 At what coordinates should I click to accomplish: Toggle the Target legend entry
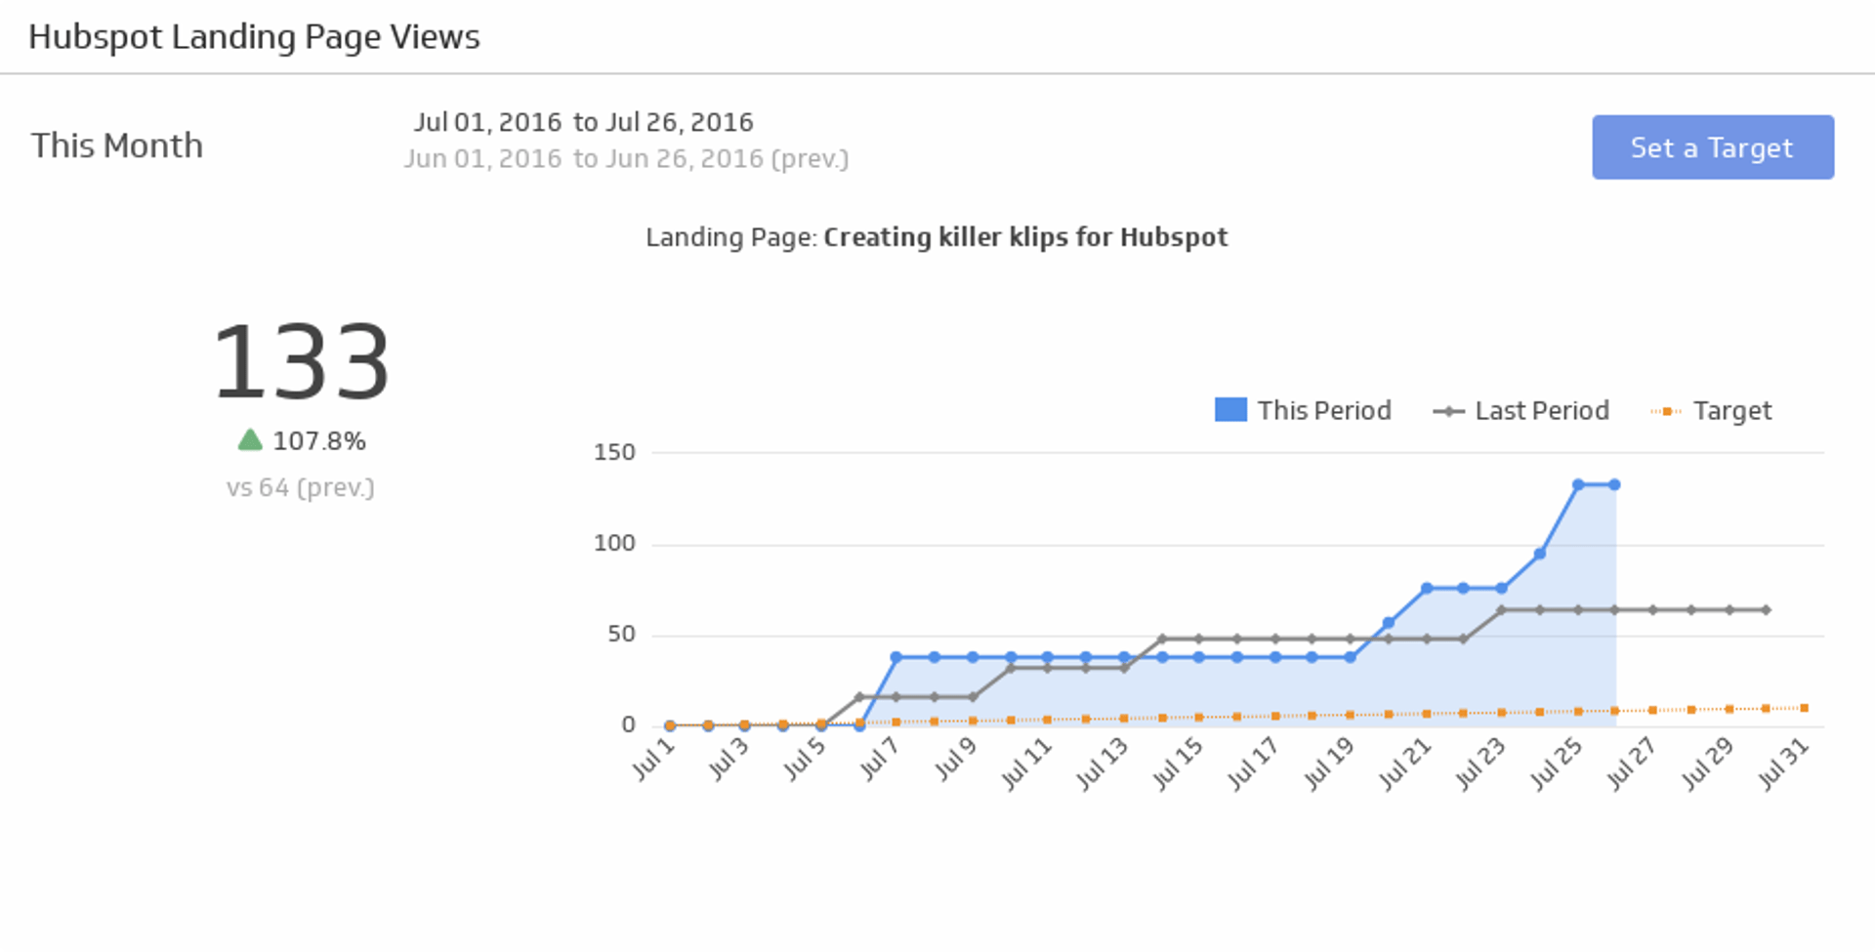click(x=1711, y=411)
